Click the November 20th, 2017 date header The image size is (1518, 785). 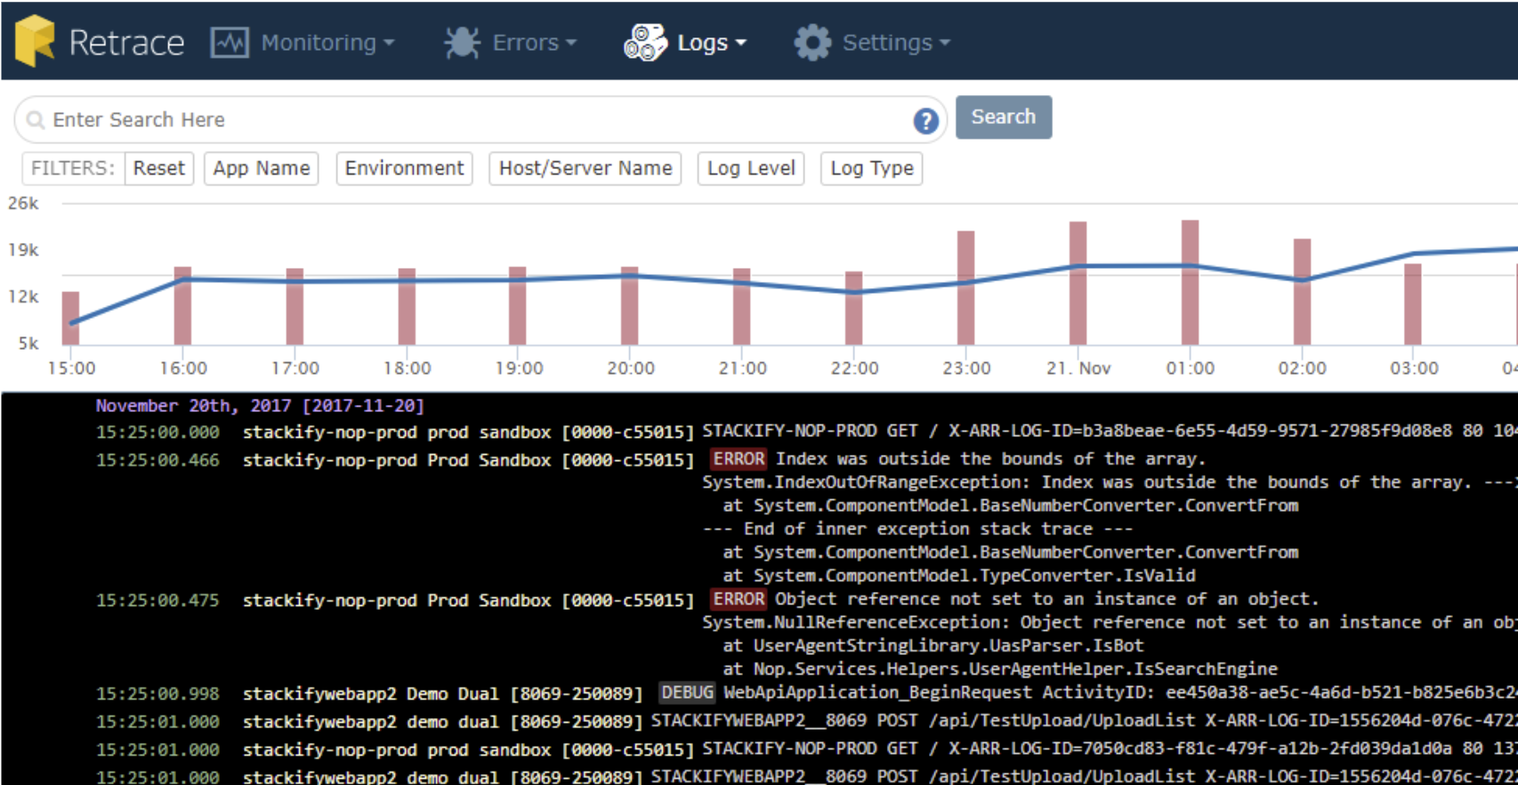(260, 406)
